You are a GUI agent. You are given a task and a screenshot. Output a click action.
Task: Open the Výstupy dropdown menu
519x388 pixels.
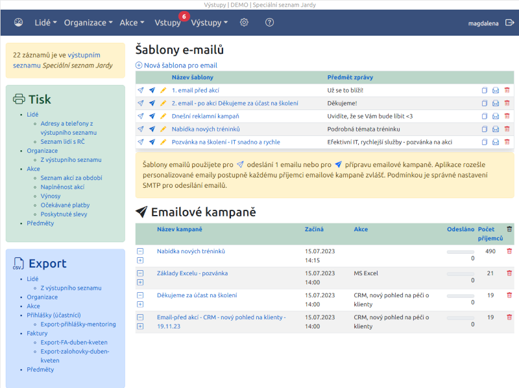coord(210,23)
